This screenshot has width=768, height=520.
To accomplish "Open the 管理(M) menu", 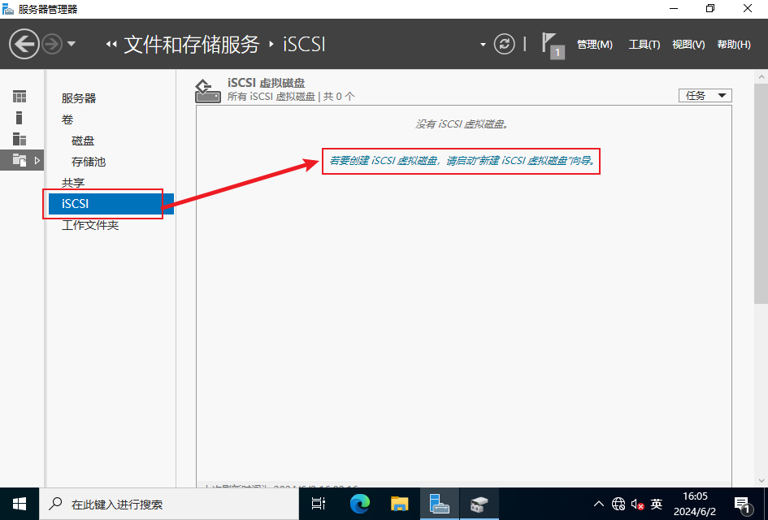I will pos(594,45).
